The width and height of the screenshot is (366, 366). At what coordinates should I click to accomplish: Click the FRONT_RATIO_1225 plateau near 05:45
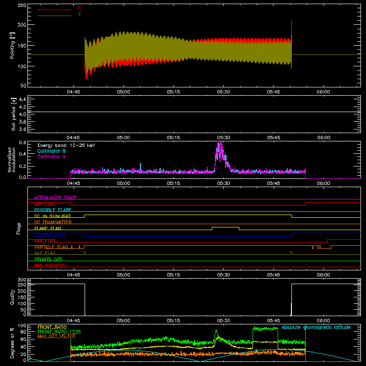point(265,328)
